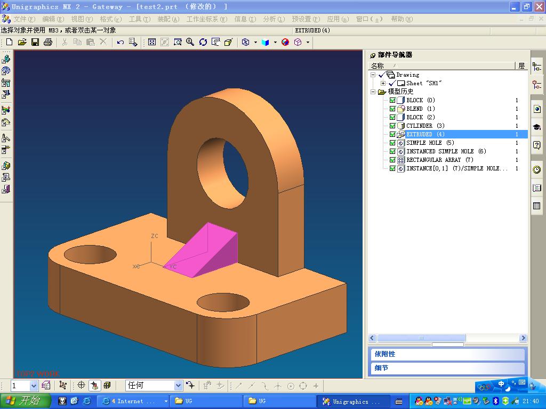
Task: Expand the 细节 panel bar
Action: tap(448, 368)
